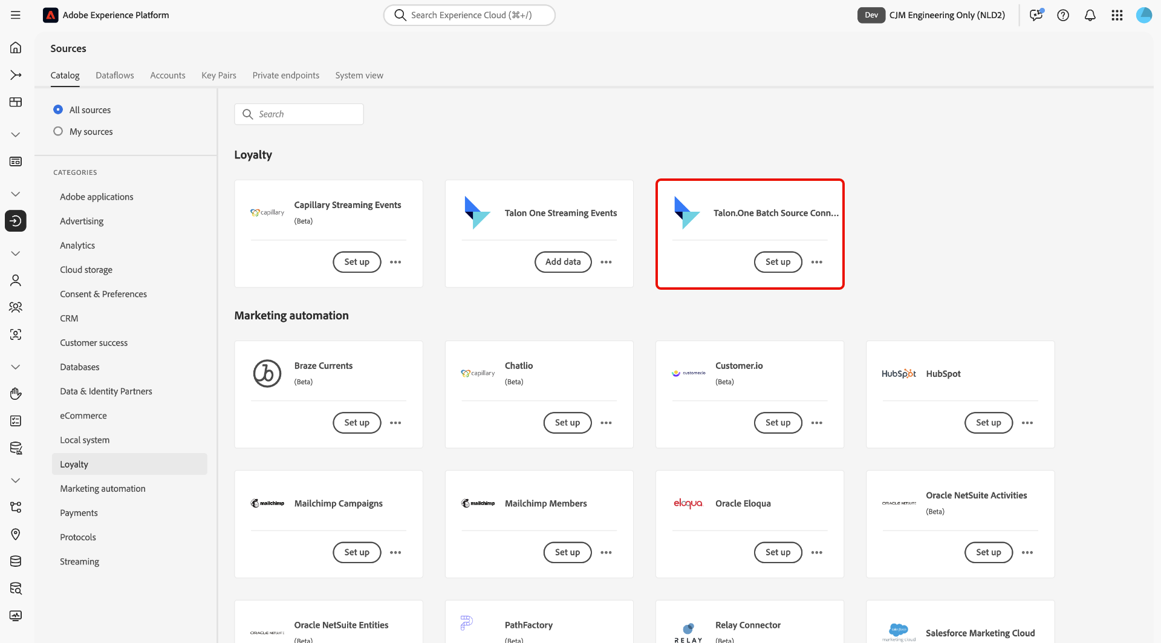The height and width of the screenshot is (643, 1161).
Task: Switch to the Accounts tab
Action: coord(167,75)
